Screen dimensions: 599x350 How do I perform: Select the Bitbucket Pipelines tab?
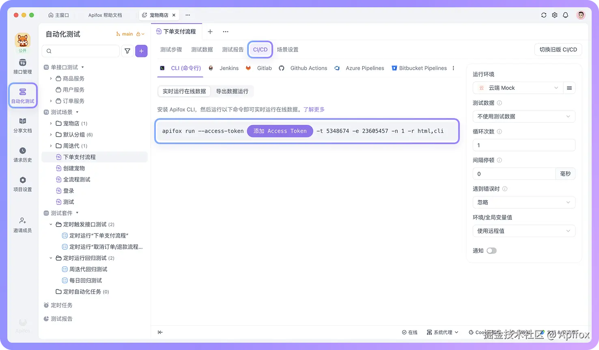(x=419, y=68)
